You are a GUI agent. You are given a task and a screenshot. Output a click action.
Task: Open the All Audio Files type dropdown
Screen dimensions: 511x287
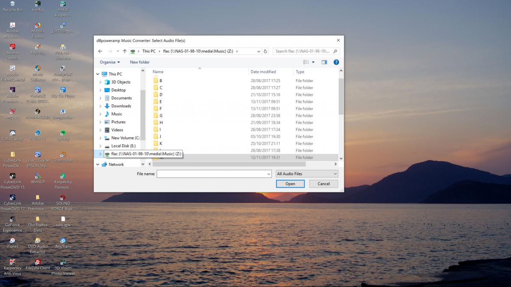click(307, 174)
